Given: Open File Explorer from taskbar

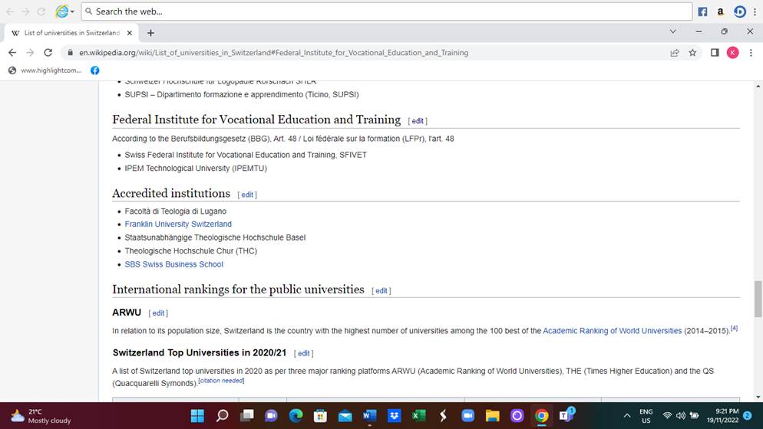Looking at the screenshot, I should [493, 416].
